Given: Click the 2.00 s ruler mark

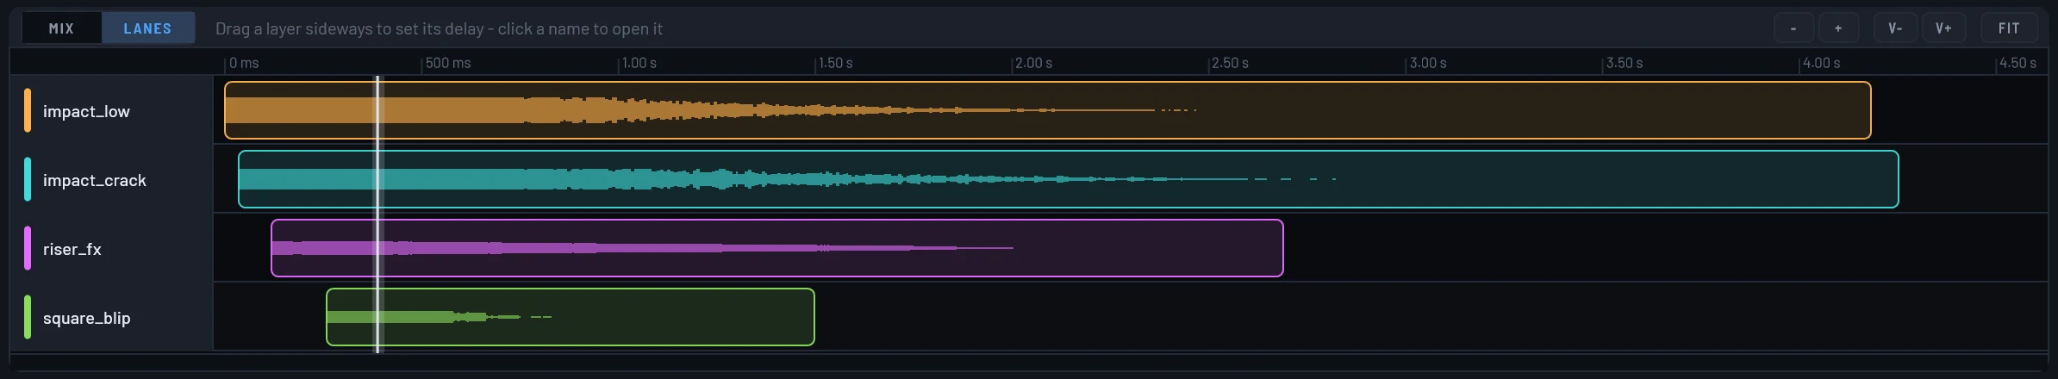Looking at the screenshot, I should coord(1033,63).
